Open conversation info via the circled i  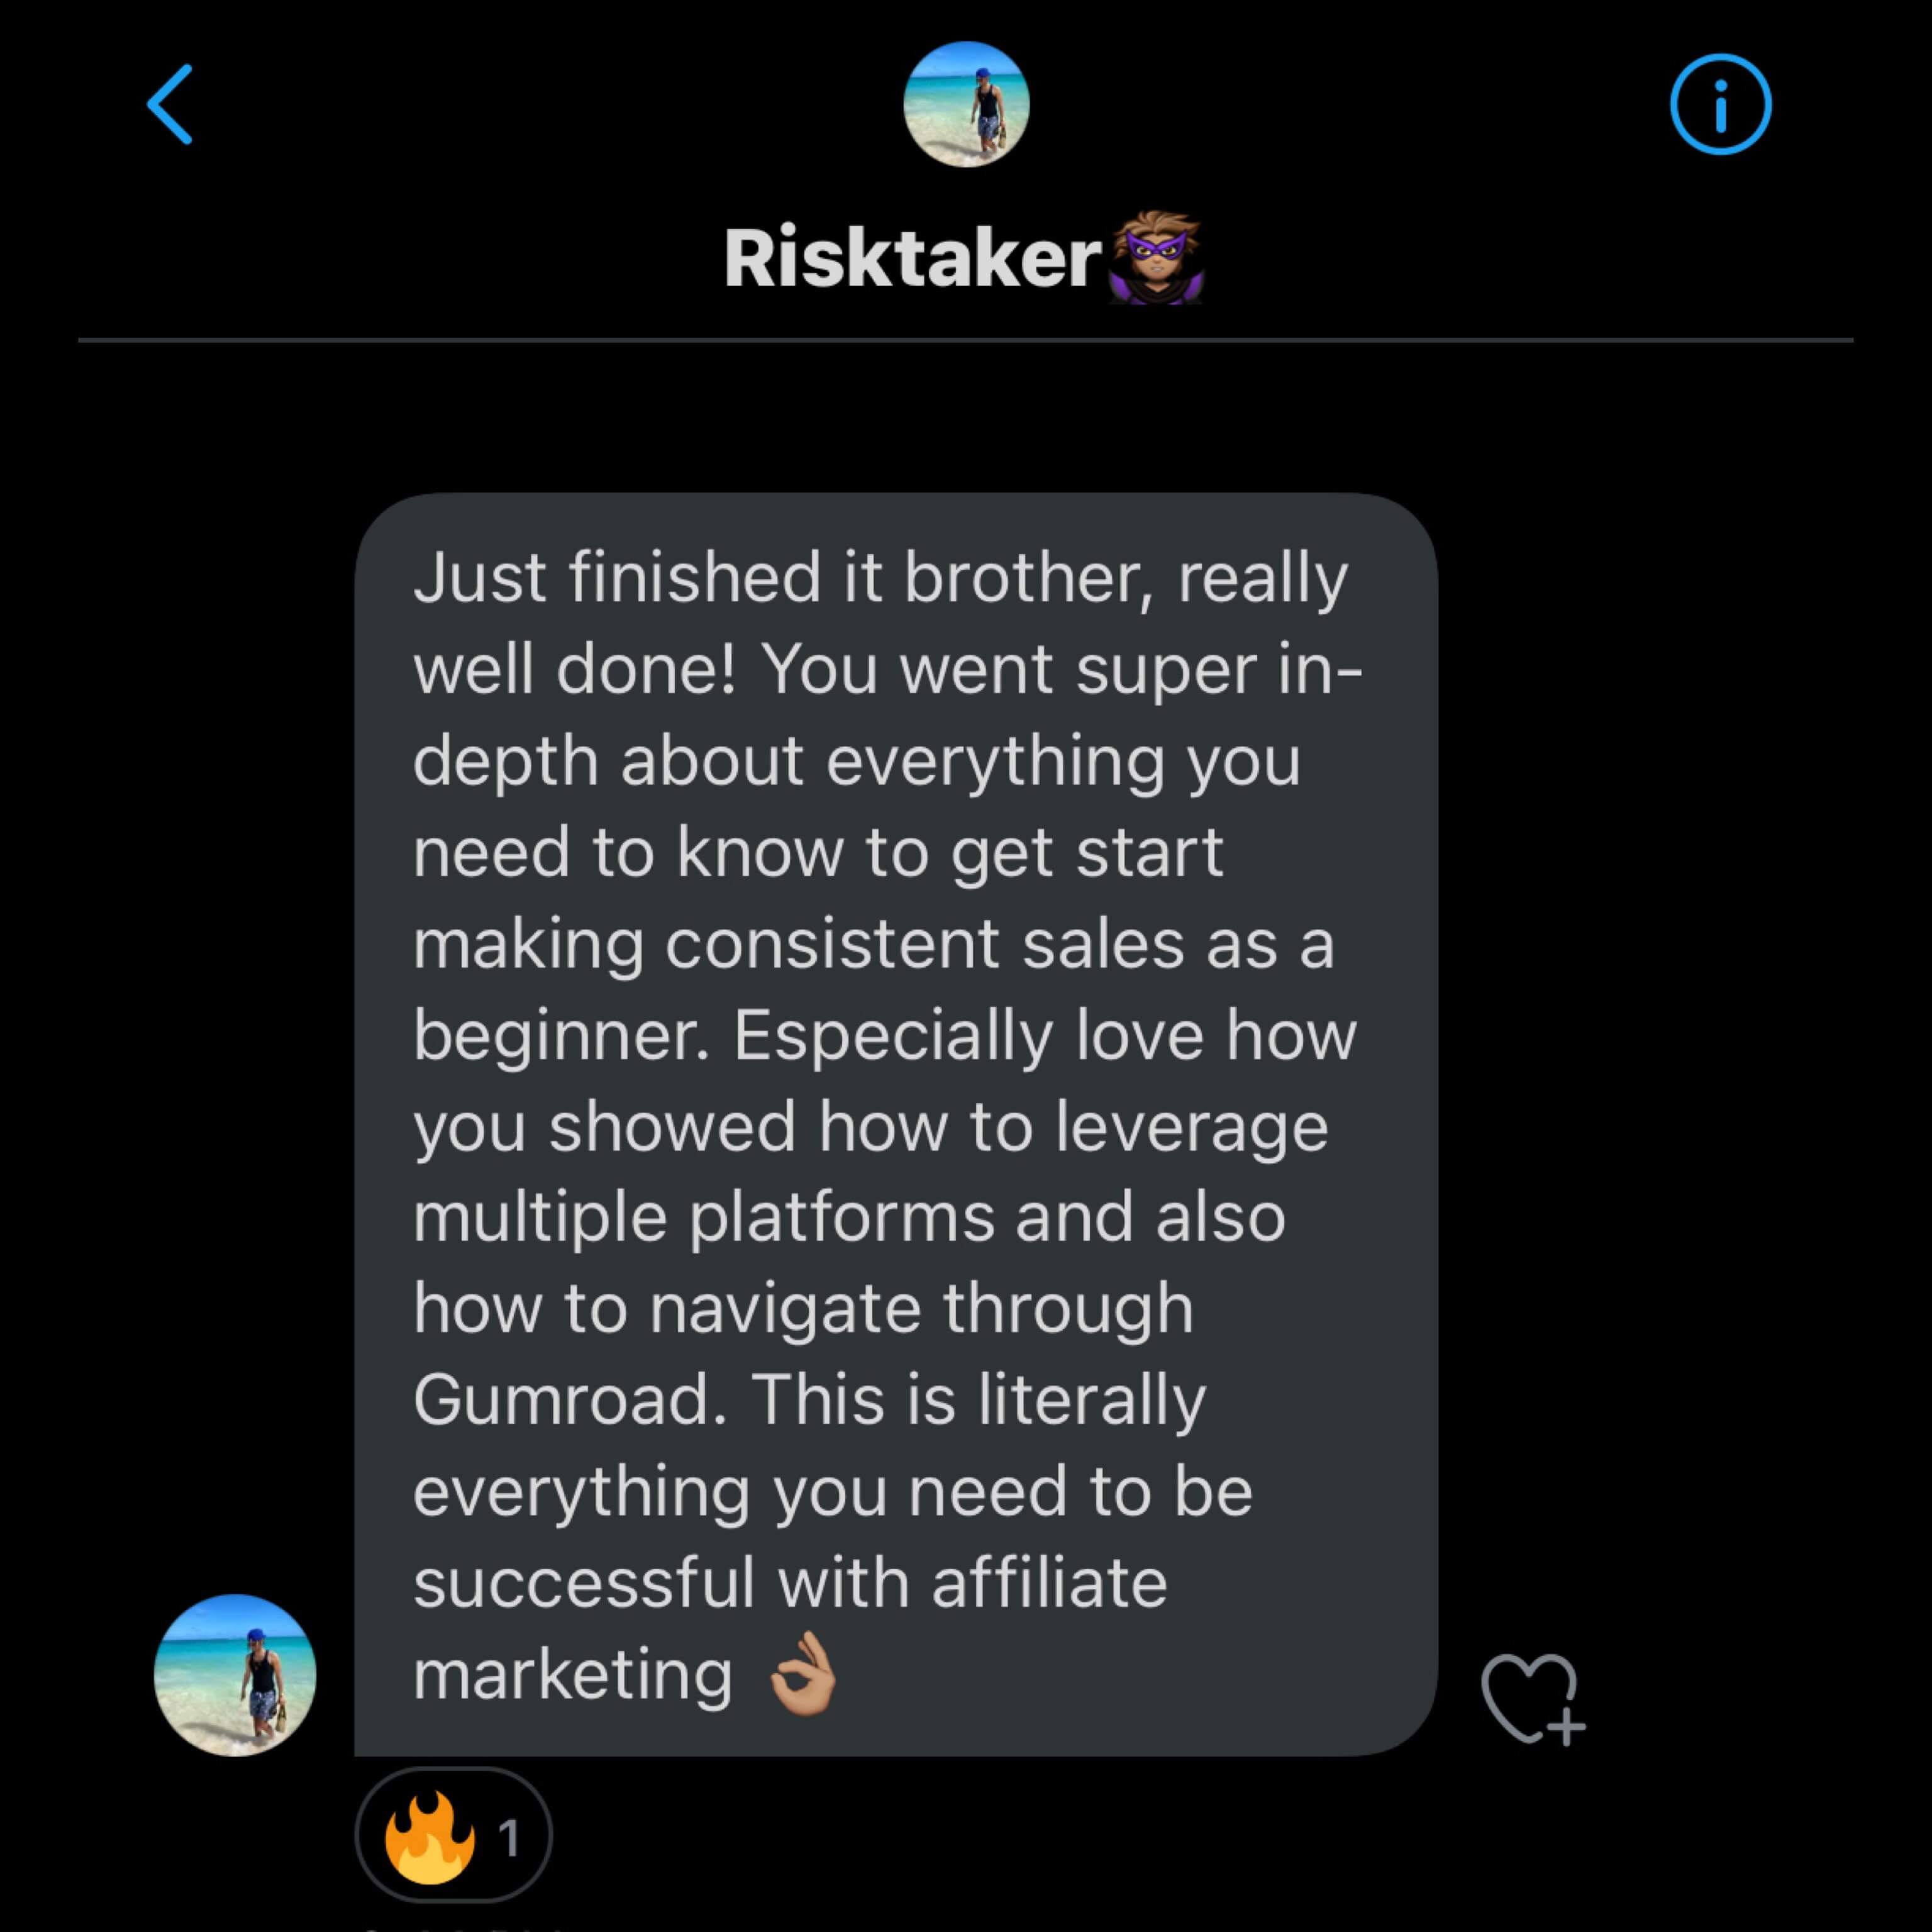pyautogui.click(x=1720, y=105)
